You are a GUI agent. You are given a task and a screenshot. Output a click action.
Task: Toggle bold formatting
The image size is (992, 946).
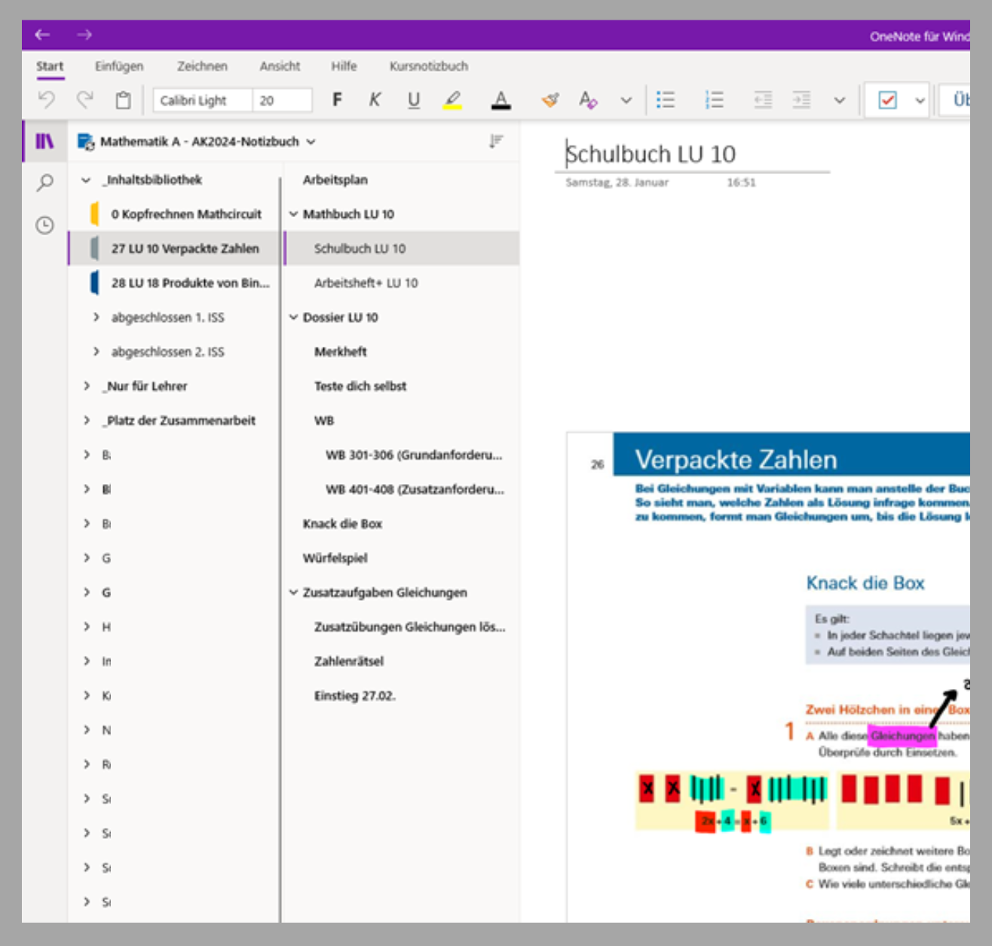(337, 99)
